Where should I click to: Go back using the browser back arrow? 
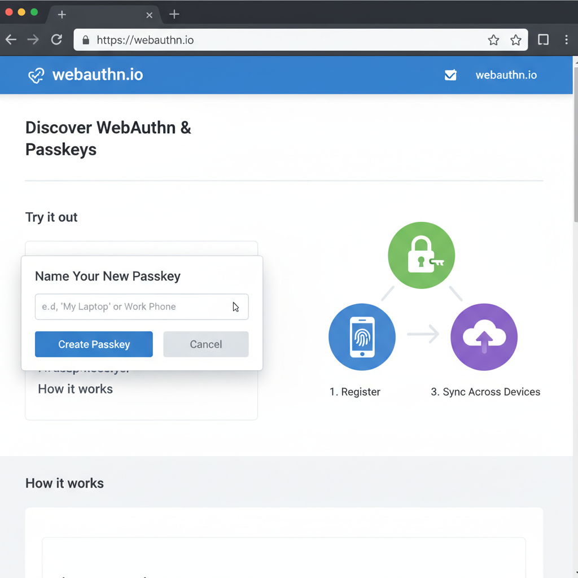[11, 40]
